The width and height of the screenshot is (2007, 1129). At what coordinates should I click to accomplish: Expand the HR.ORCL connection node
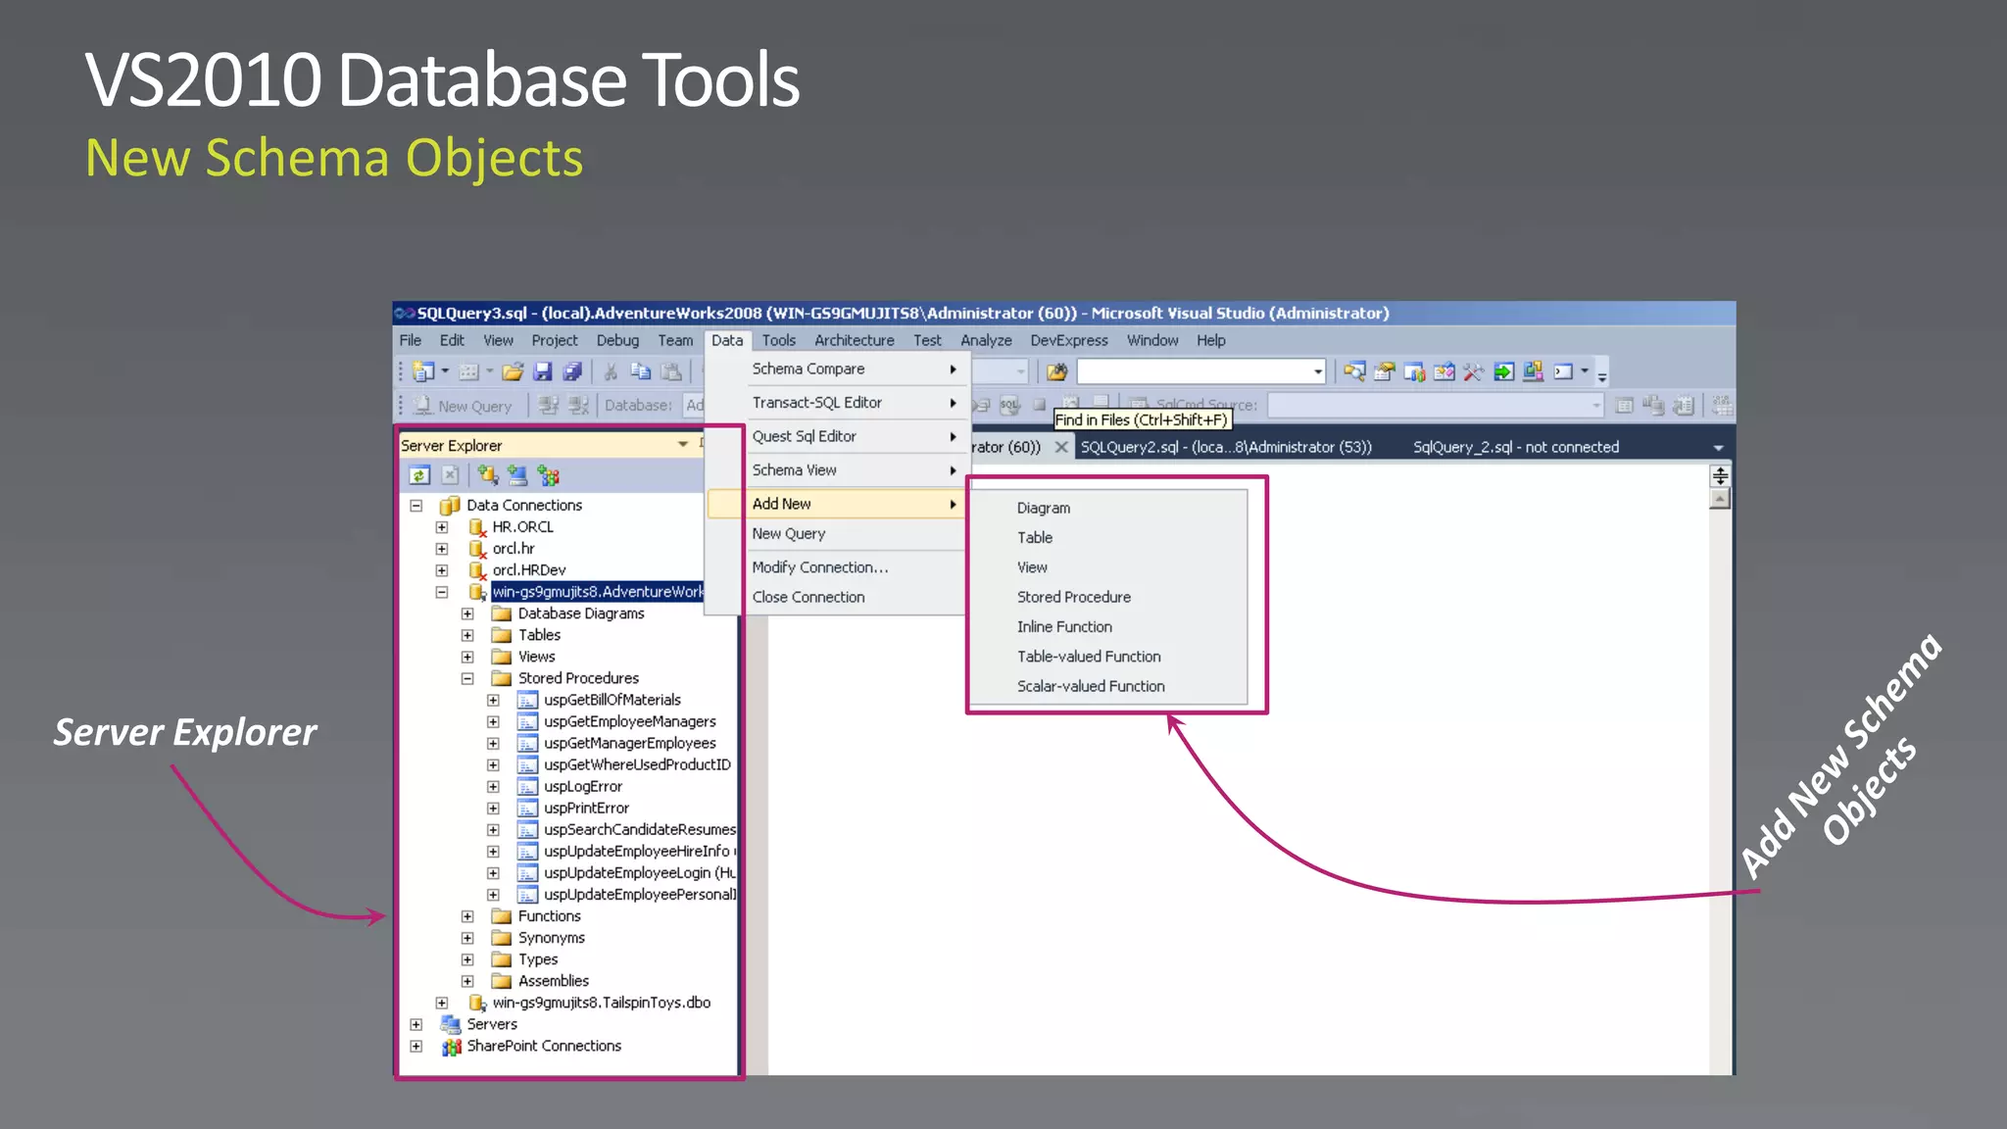coord(442,527)
